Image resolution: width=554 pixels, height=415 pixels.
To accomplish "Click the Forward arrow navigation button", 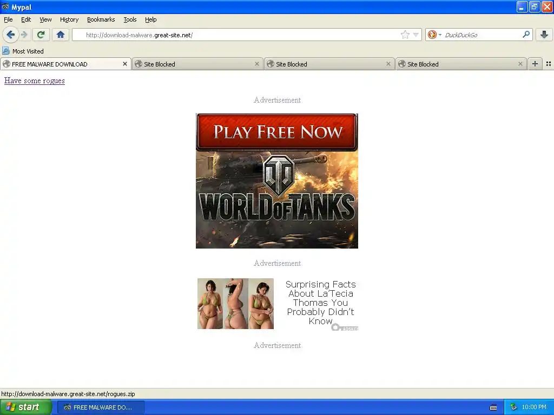I will 24,35.
